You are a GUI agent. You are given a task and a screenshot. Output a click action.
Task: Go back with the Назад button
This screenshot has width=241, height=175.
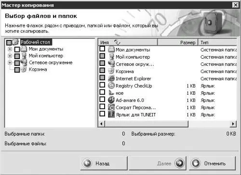pos(104,163)
